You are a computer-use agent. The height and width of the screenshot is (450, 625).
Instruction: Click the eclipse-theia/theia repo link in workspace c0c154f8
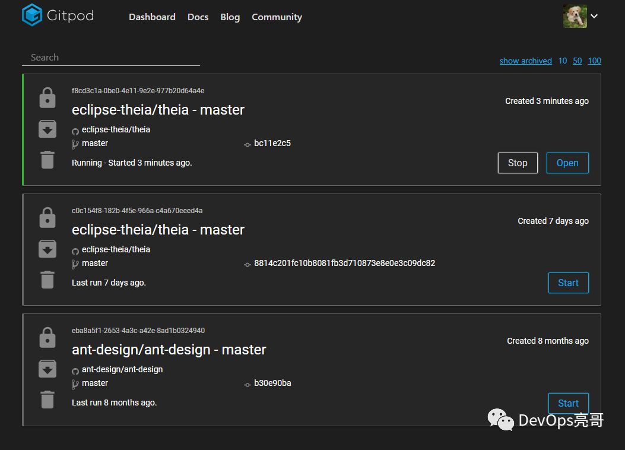pos(116,249)
